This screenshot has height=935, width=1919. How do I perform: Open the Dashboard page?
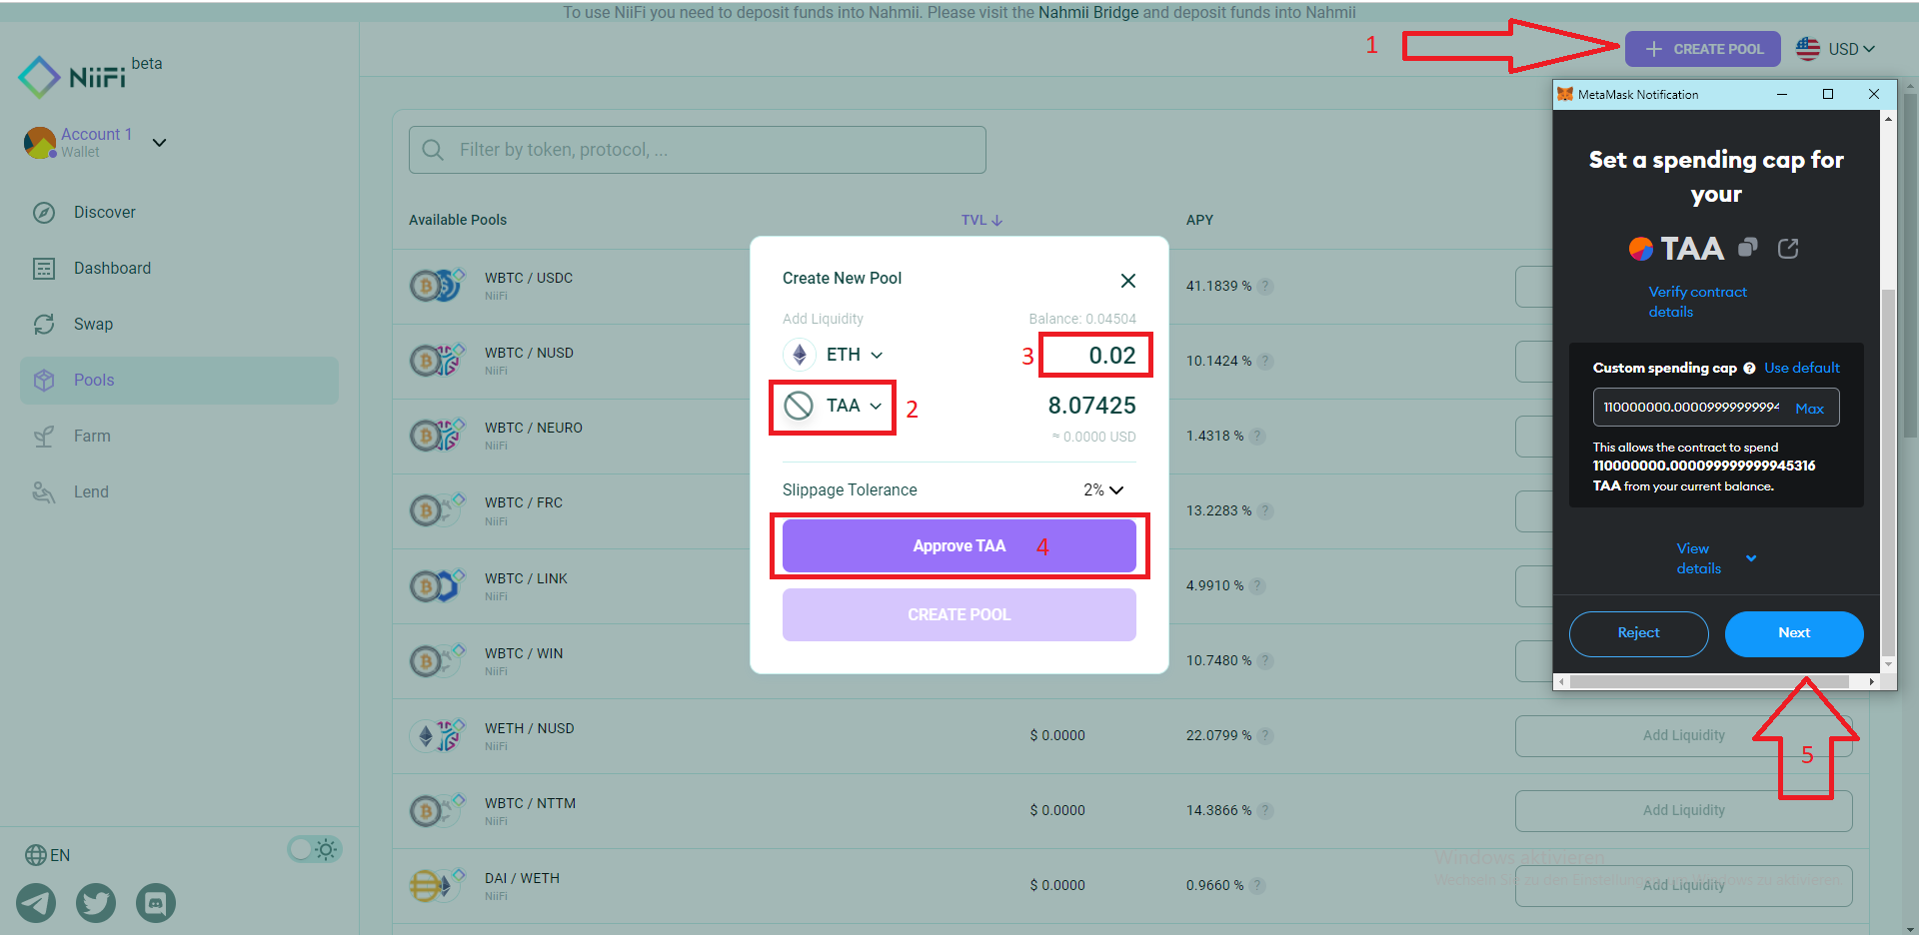112,268
